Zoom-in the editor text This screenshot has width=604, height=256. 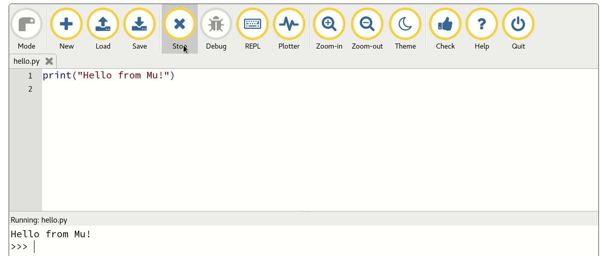pos(329,29)
